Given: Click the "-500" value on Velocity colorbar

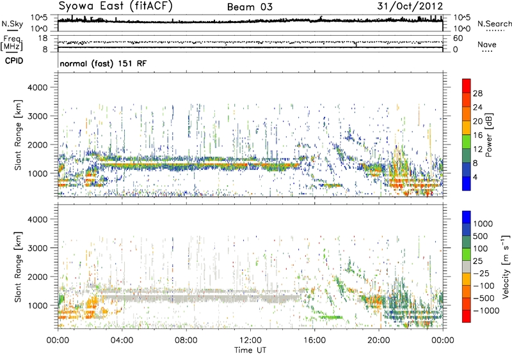Looking at the screenshot, I should tap(484, 298).
